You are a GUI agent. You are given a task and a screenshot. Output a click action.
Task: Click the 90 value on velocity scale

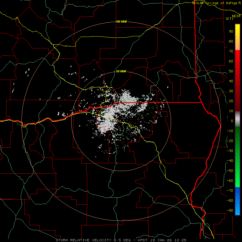coord(231,31)
